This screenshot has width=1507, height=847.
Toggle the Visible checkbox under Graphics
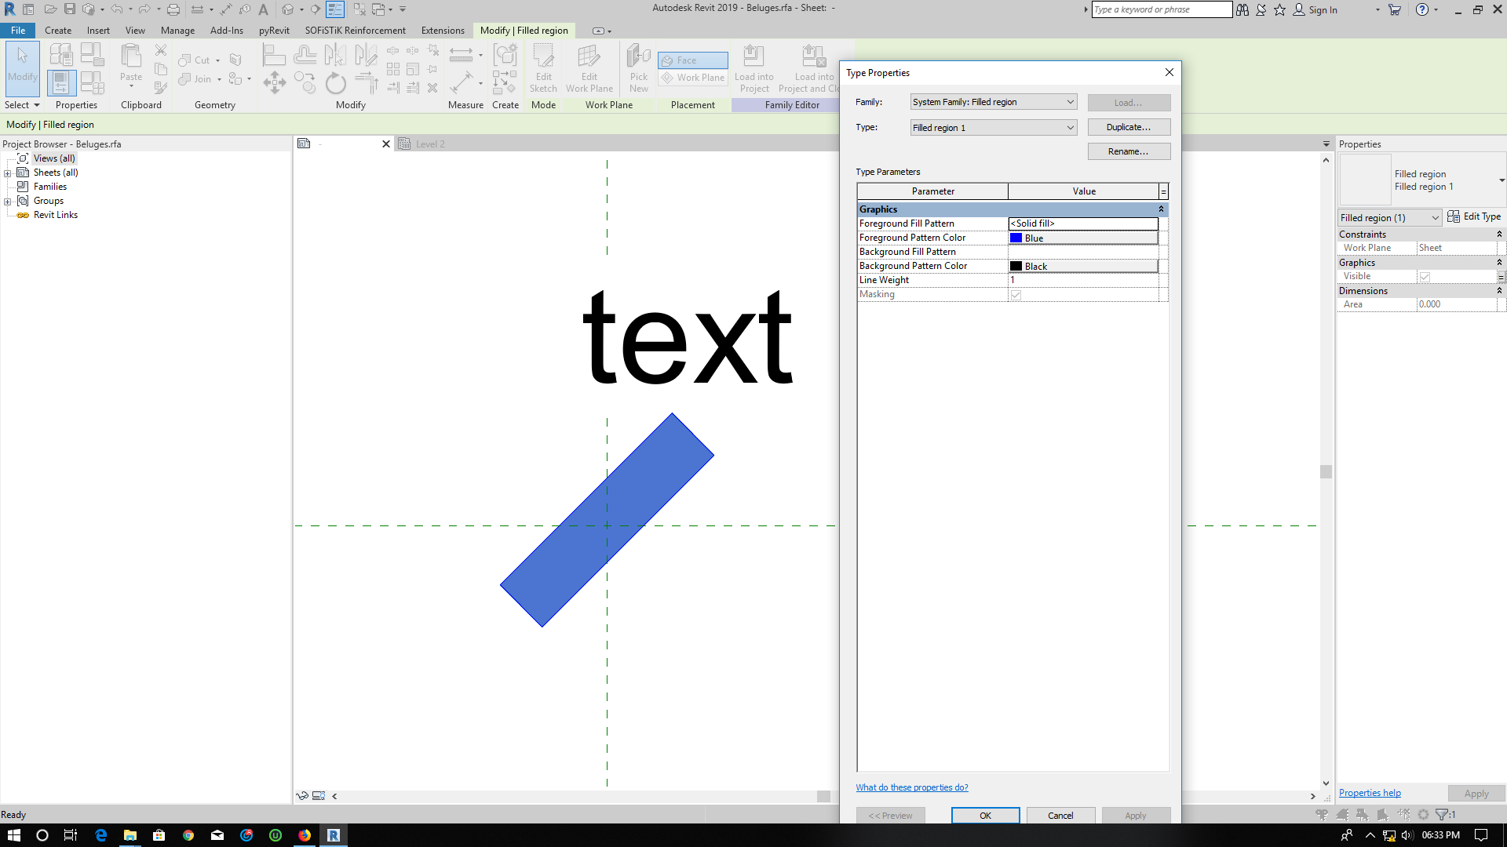click(x=1425, y=276)
